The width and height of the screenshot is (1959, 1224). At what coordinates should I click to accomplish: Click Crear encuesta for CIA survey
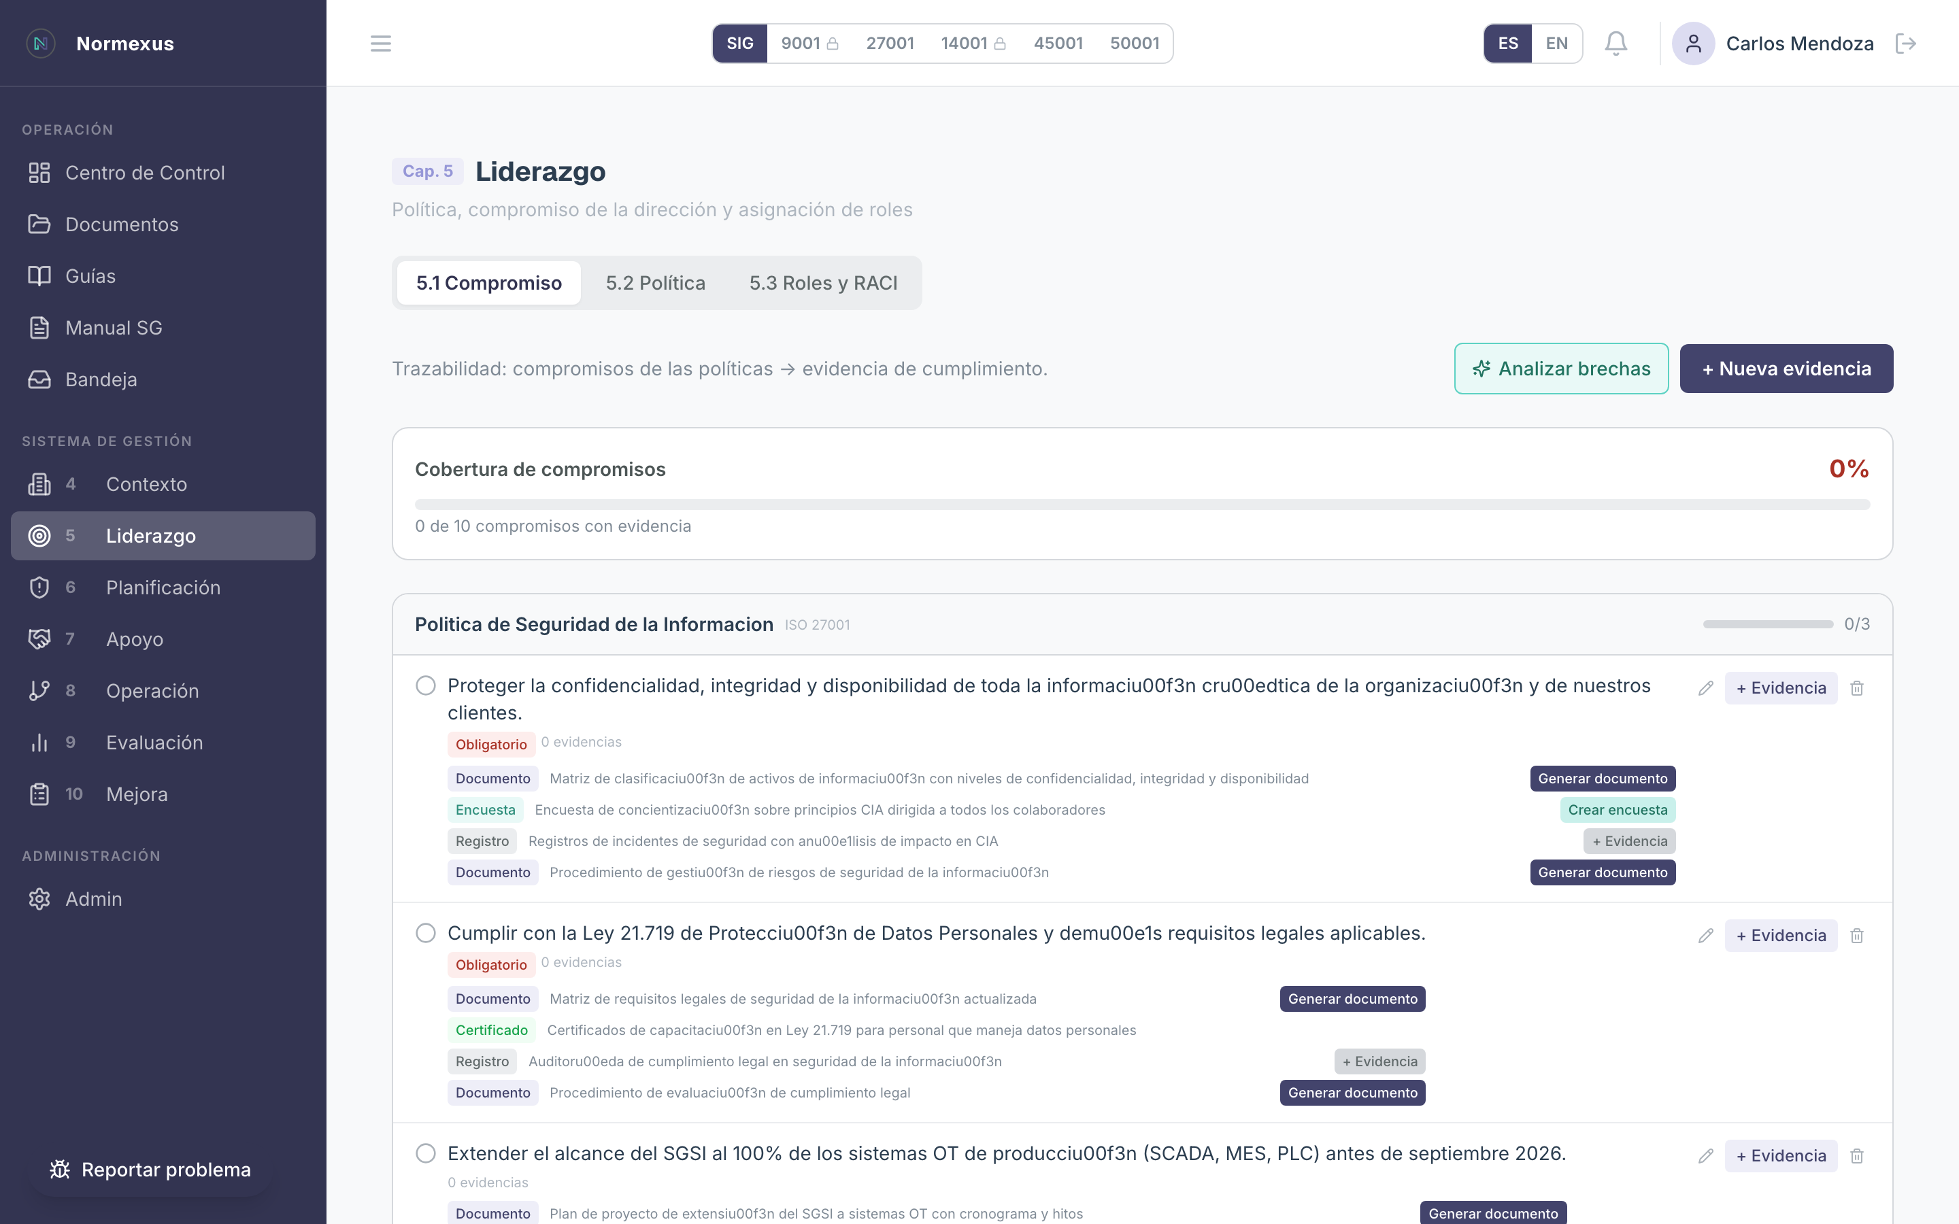(x=1618, y=811)
